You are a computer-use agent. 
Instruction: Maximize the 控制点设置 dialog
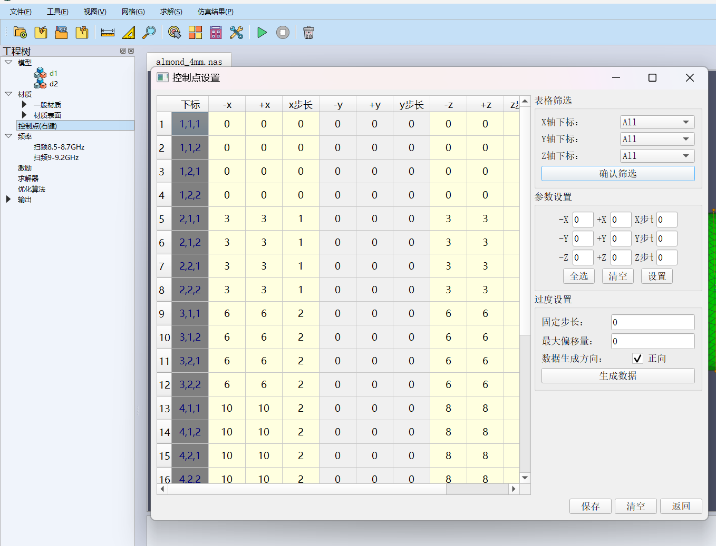click(x=652, y=78)
